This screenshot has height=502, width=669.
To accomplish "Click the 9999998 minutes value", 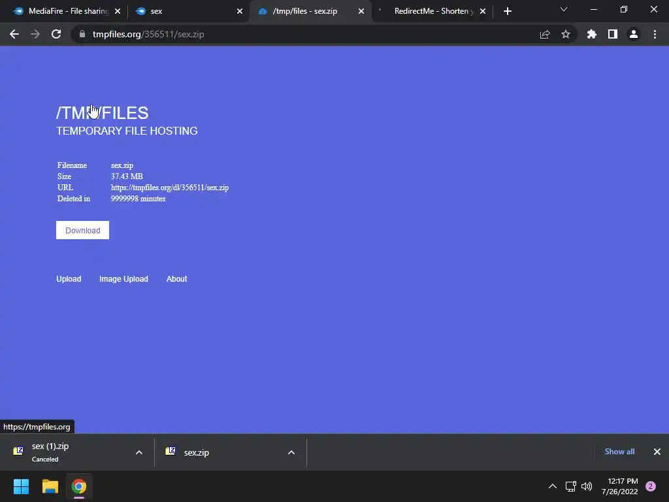I will (x=139, y=199).
